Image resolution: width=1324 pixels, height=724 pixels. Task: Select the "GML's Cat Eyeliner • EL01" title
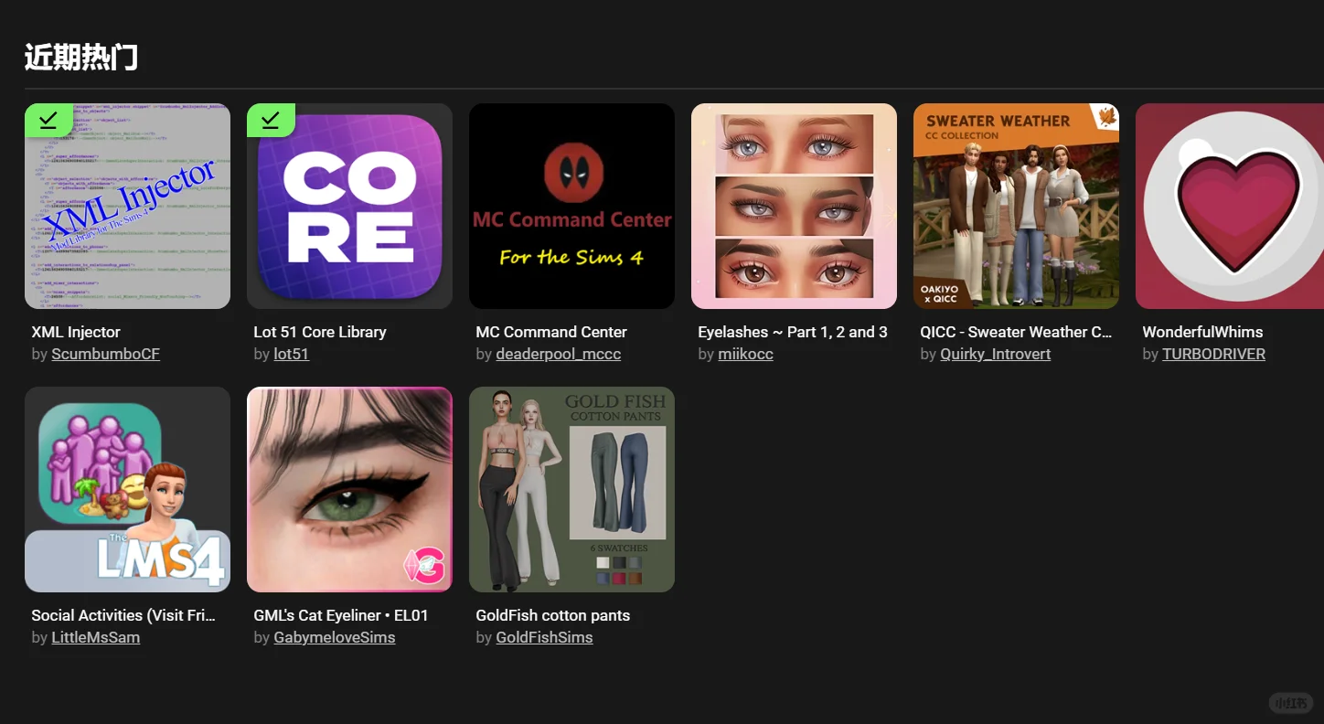[341, 615]
